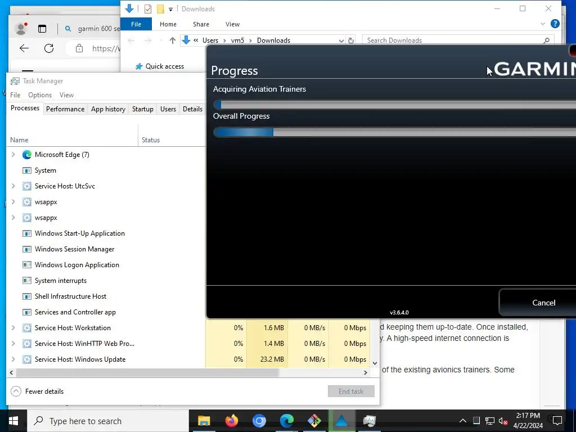Screen dimensions: 576x432
Task: Expand the Microsoft Edge (7) process group
Action: 13,155
